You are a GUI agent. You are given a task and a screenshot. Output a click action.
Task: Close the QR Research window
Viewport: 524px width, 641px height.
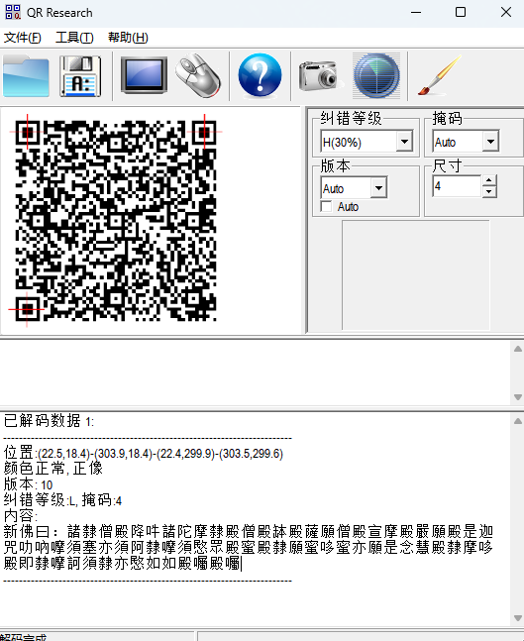pyautogui.click(x=506, y=12)
